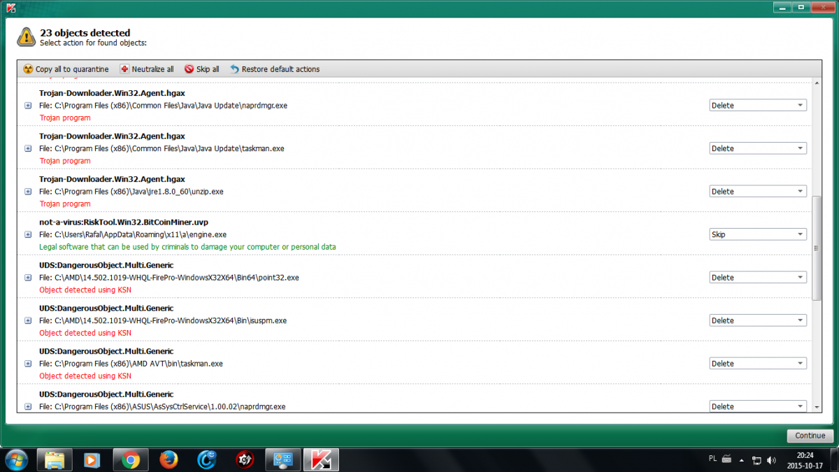The height and width of the screenshot is (472, 839).
Task: Click the isuspm.exe file path text
Action: pos(163,321)
